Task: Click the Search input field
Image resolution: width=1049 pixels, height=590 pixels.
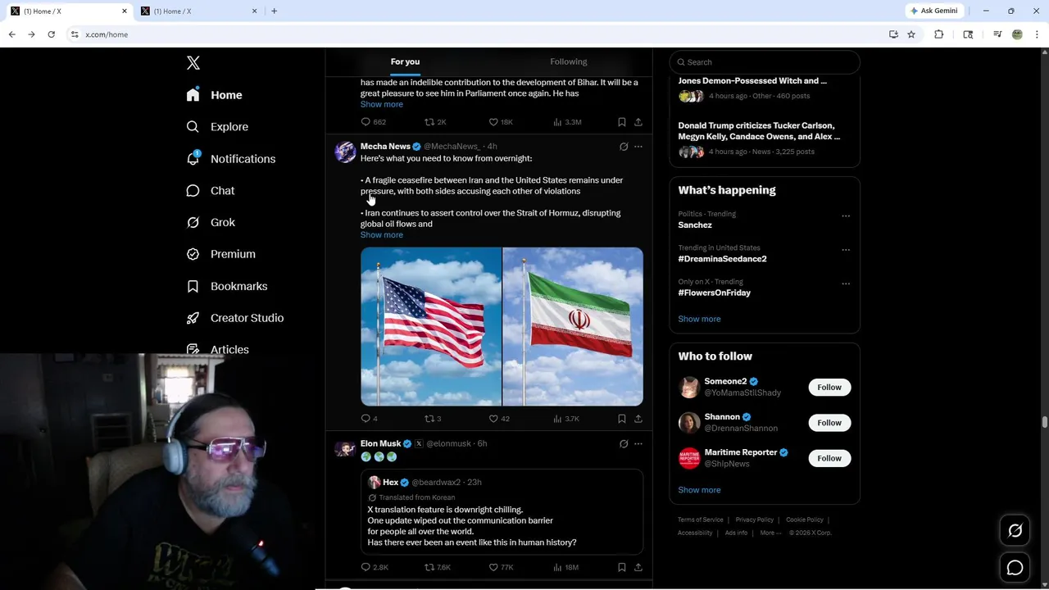Action: [765, 62]
